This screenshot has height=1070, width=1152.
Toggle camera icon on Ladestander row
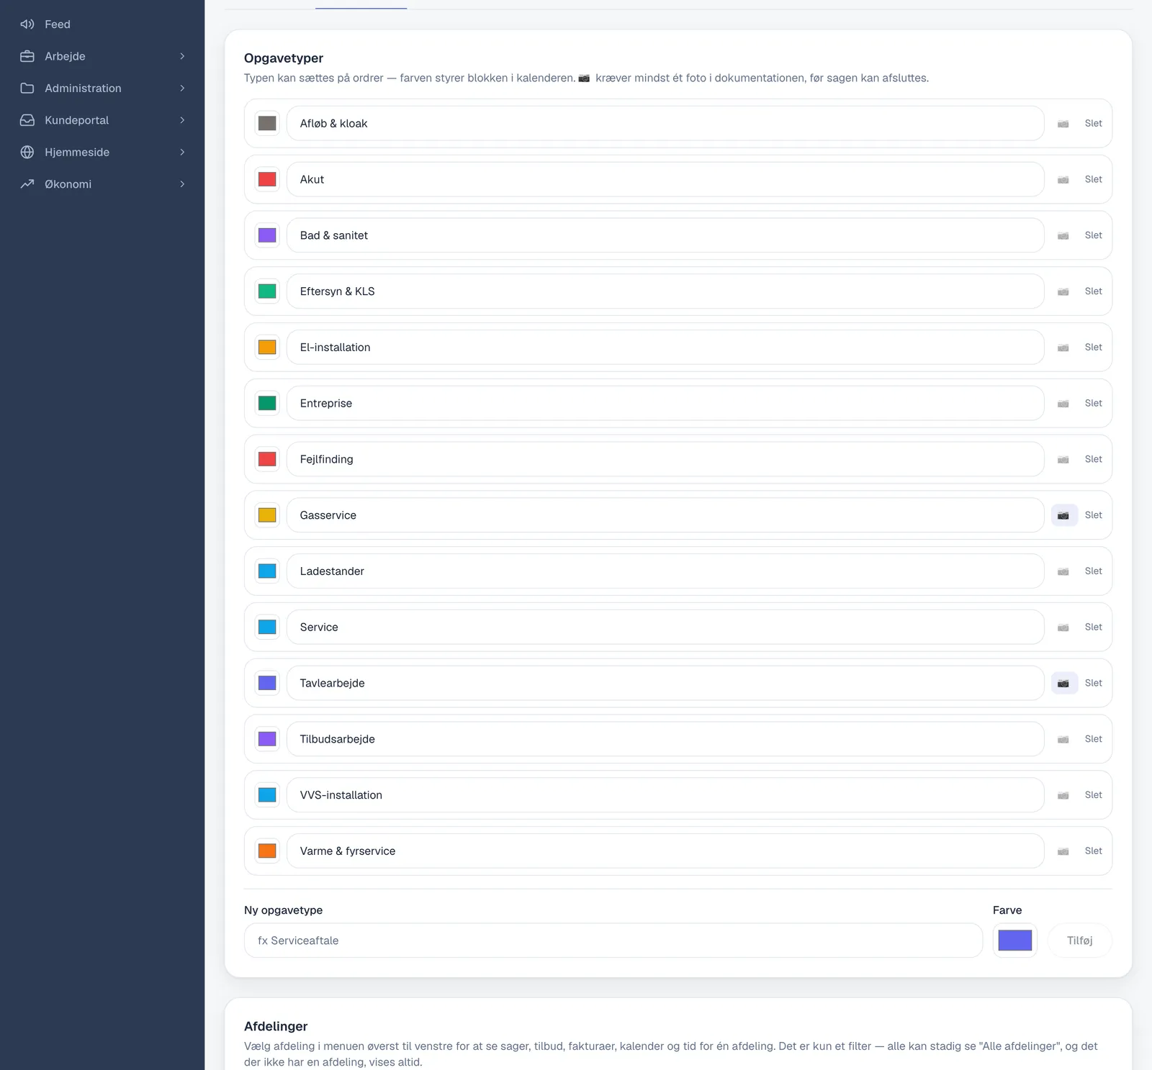point(1063,571)
